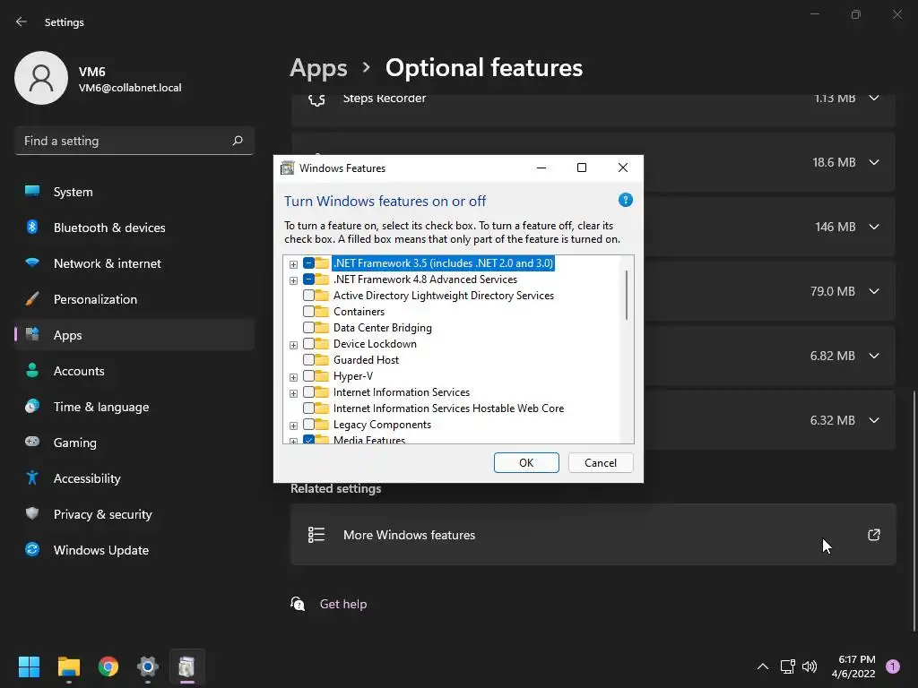918x688 pixels.
Task: Click the Windows Start button
Action: tap(30, 666)
